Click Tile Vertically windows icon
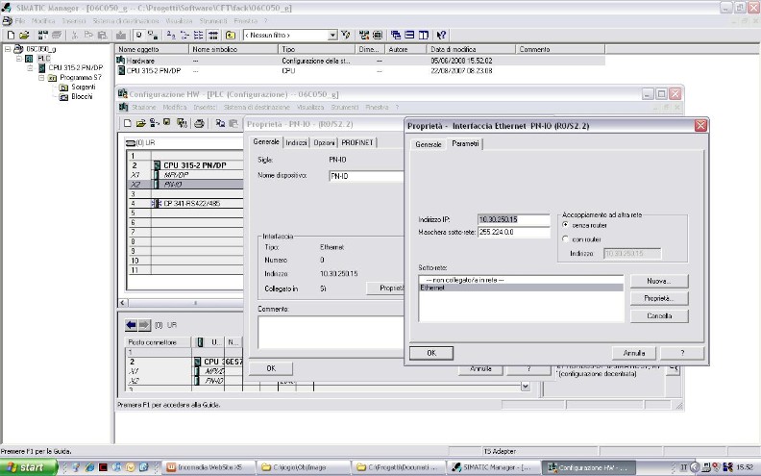 [423, 35]
